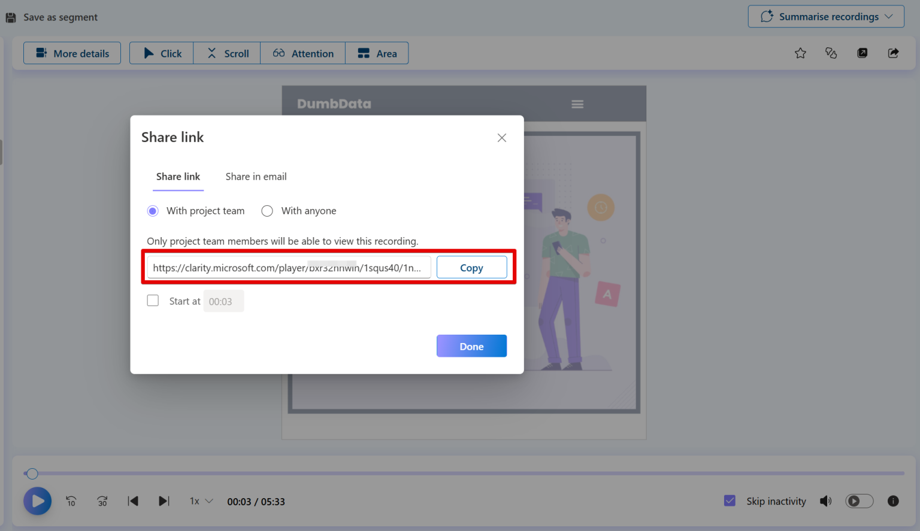Skip back 10 seconds in playback
The image size is (920, 531).
click(x=71, y=501)
